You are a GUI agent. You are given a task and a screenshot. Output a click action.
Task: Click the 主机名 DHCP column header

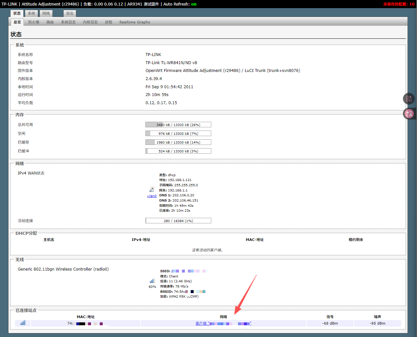[x=49, y=240]
